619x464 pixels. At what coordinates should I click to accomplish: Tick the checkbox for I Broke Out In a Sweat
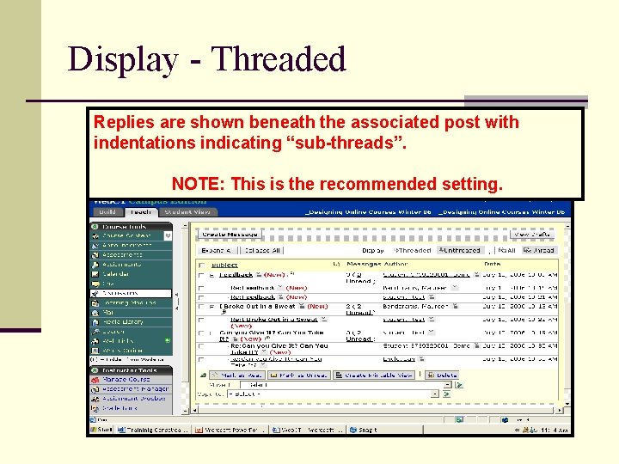point(202,307)
